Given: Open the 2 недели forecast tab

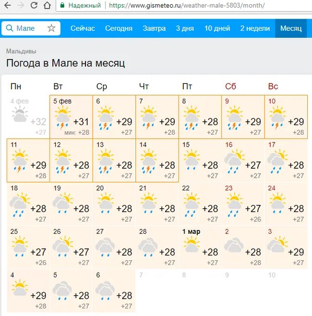Looking at the screenshot, I should click(255, 28).
